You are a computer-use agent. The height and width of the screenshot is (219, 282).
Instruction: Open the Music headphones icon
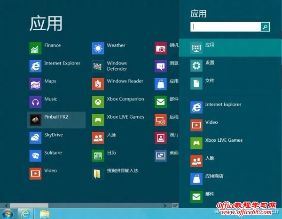coord(35,102)
